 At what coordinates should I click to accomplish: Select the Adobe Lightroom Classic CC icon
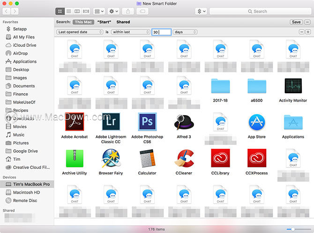(111, 122)
